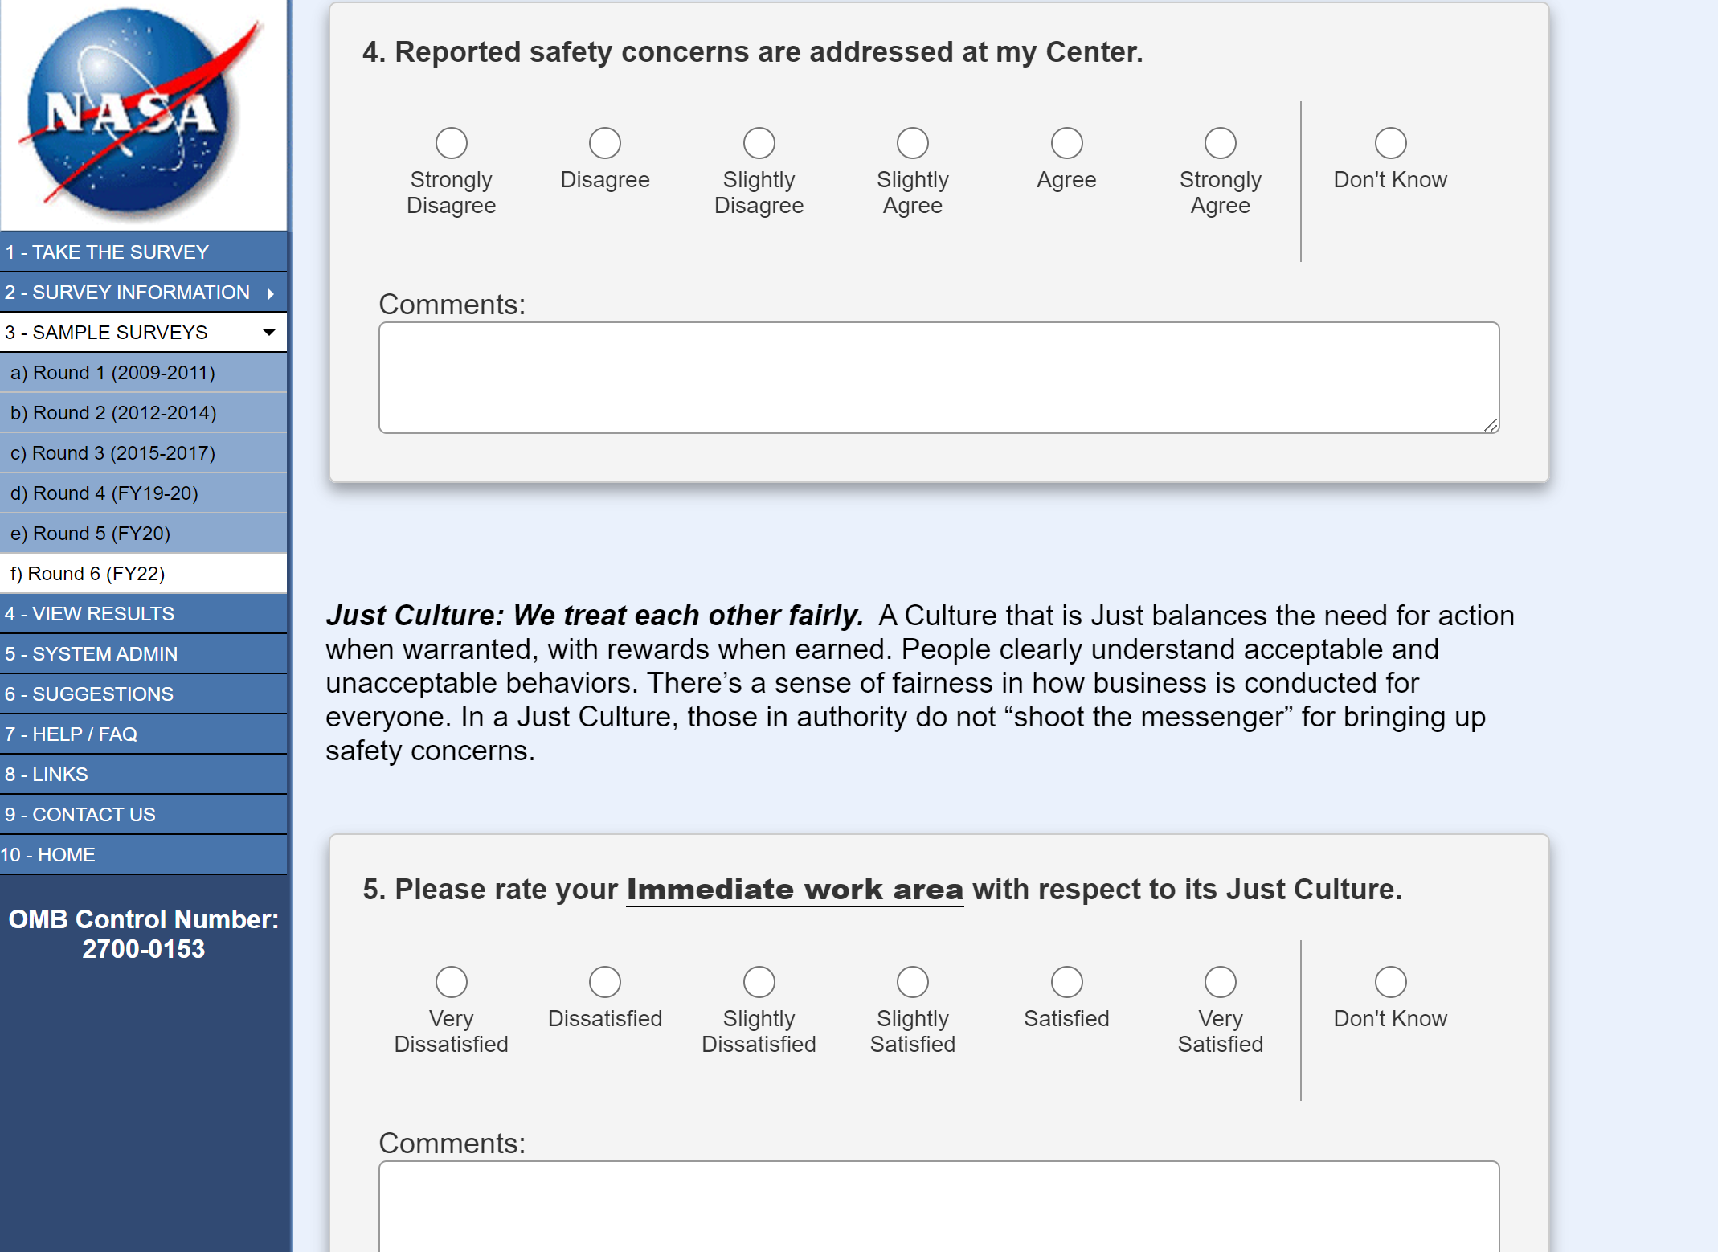Select Don't Know for question 4

tap(1390, 144)
